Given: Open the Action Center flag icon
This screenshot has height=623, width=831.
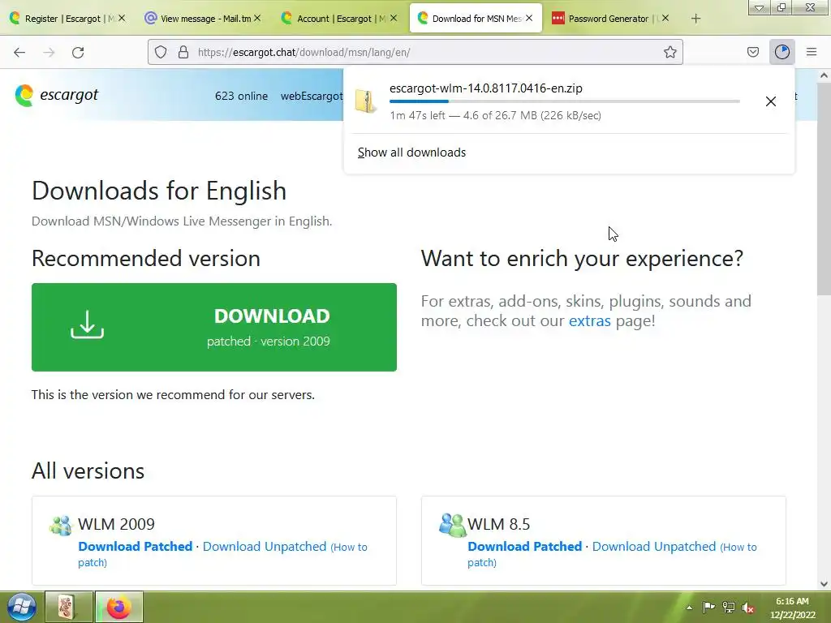Looking at the screenshot, I should click(x=708, y=608).
